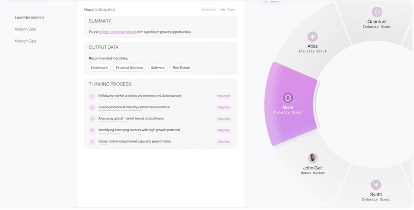Click the SUMMARY section header
This screenshot has height=210, width=414.
[x=100, y=21]
